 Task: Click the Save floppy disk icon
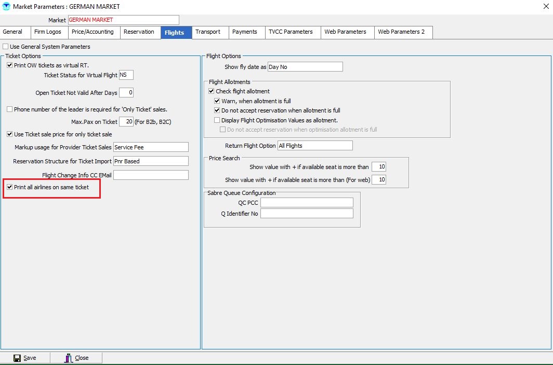17,358
